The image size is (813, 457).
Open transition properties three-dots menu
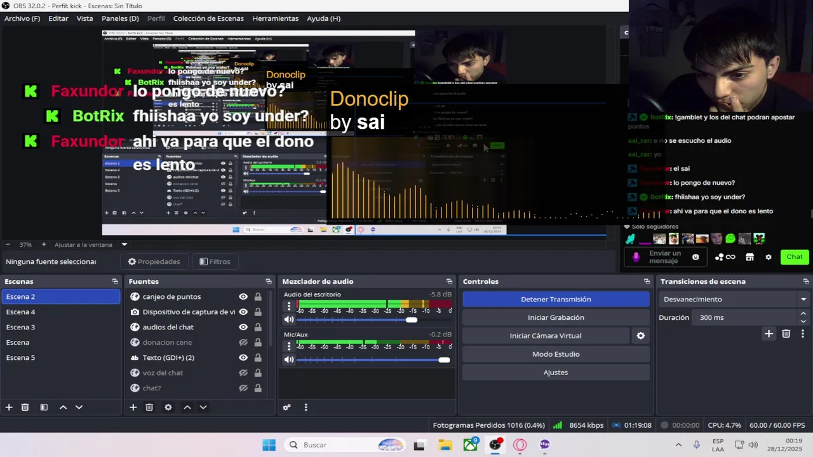pyautogui.click(x=803, y=334)
